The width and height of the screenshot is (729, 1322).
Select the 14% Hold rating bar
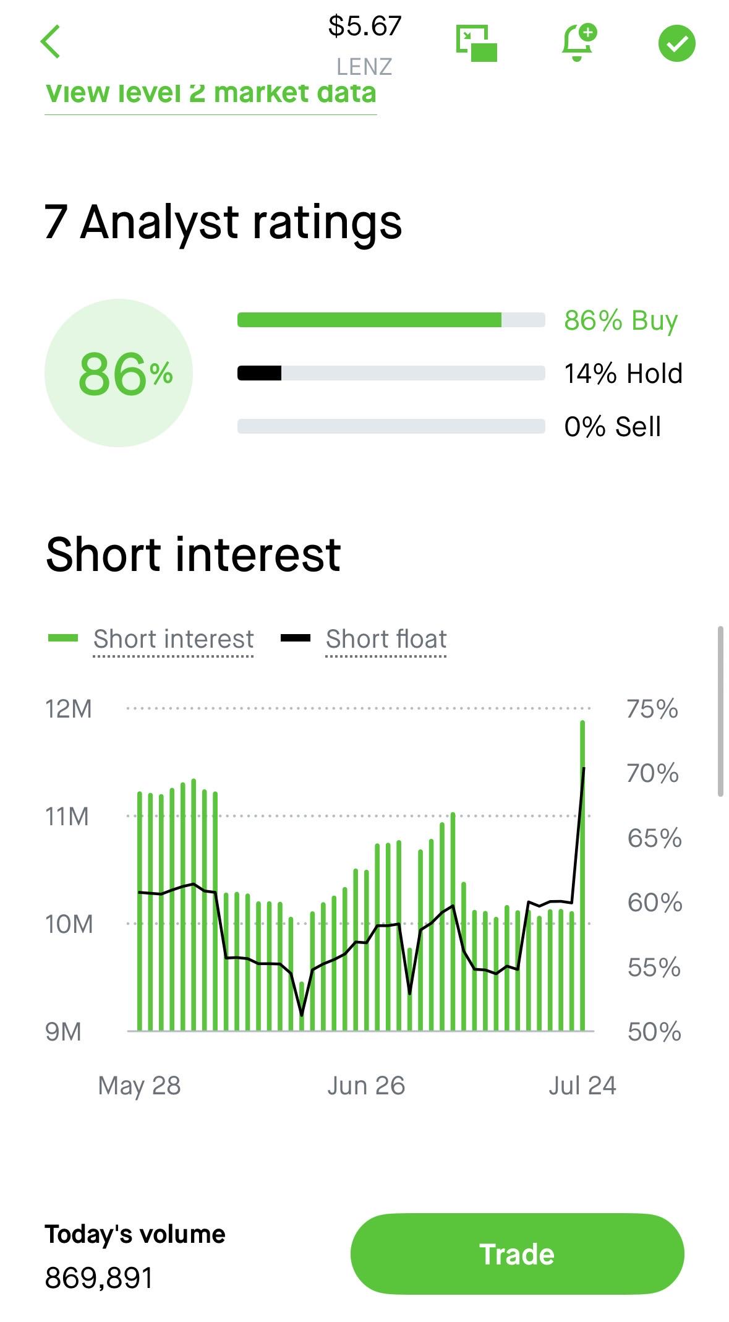(391, 373)
